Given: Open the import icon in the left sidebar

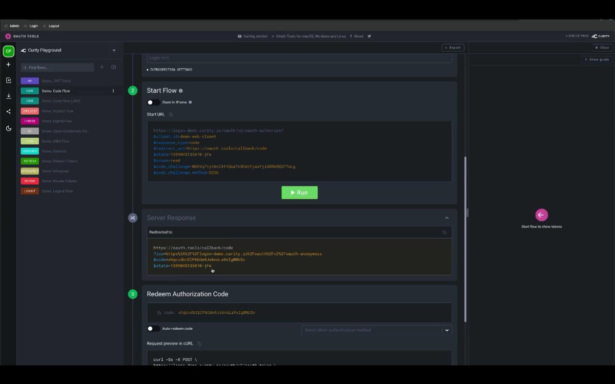Looking at the screenshot, I should click(8, 80).
